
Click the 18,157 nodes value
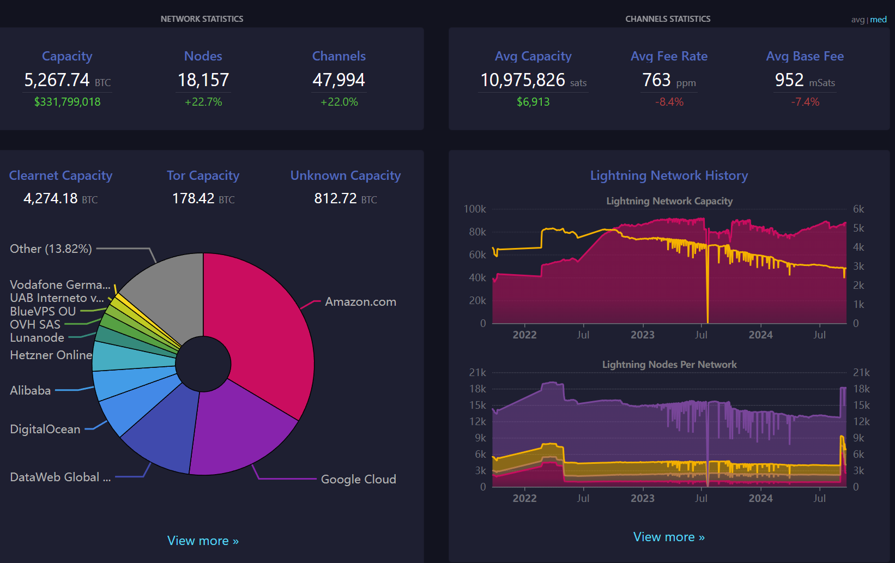[x=203, y=81]
